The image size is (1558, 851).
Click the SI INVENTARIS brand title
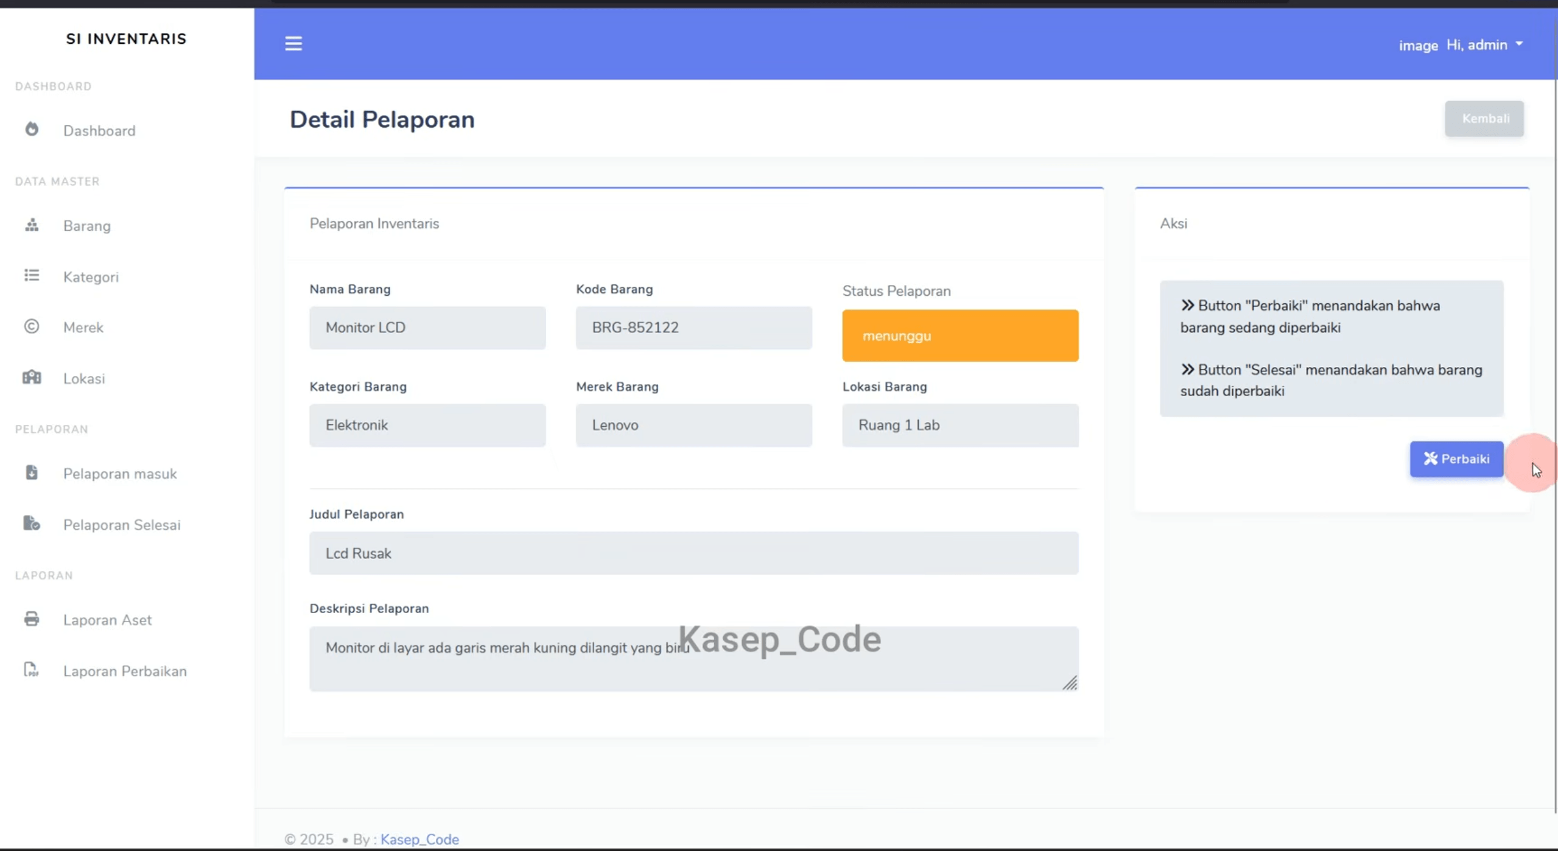[127, 39]
